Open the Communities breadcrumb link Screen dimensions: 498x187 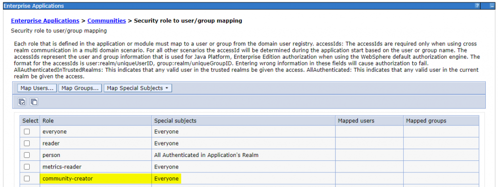(x=107, y=21)
